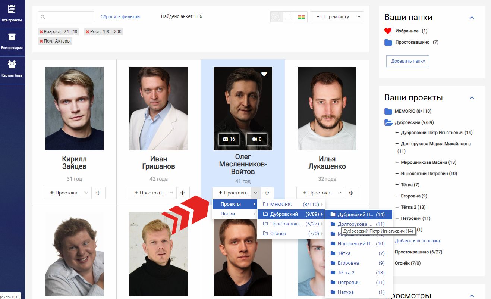This screenshot has width=491, height=299.
Task: Focus the search input field
Action: pyautogui.click(x=66, y=17)
